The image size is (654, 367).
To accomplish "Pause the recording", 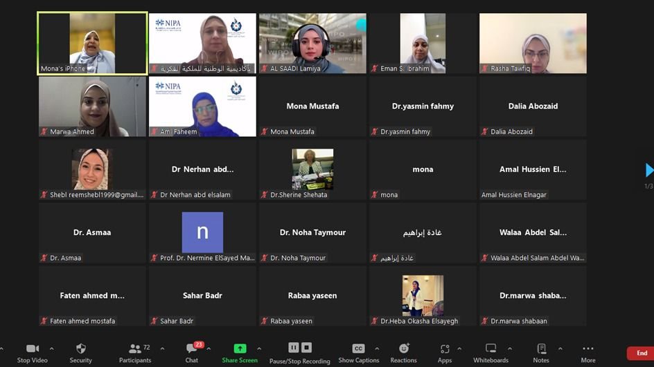I will 294,348.
